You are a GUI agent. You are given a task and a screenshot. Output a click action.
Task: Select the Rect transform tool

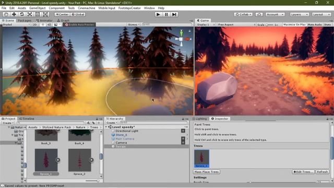(38, 14)
